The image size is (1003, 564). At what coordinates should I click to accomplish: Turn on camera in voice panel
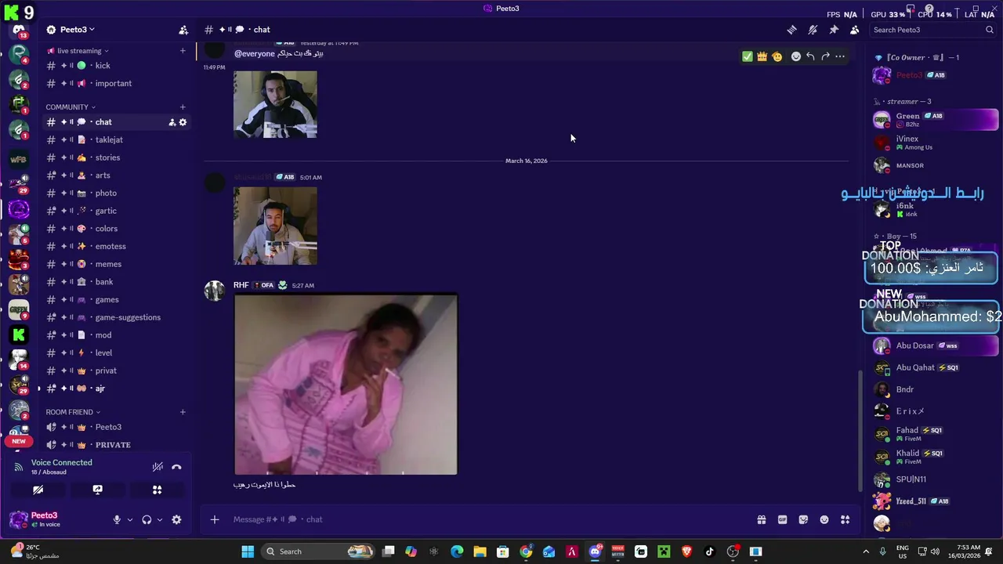pos(38,490)
